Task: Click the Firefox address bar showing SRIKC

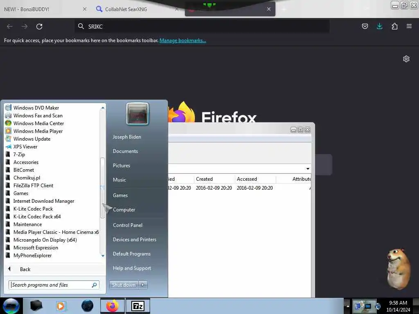Action: point(202,27)
